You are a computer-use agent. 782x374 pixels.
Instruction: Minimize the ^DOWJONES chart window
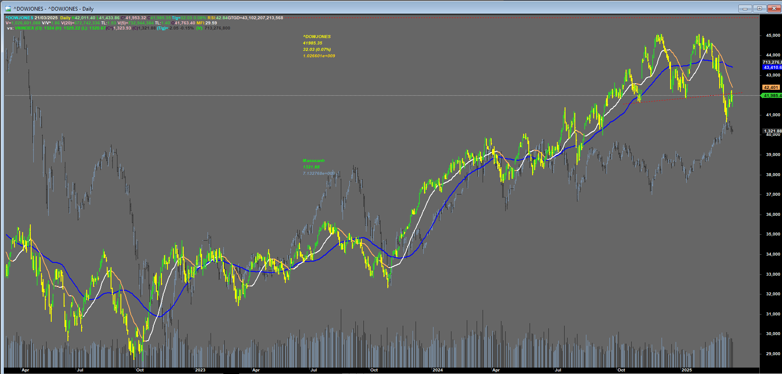pyautogui.click(x=745, y=8)
